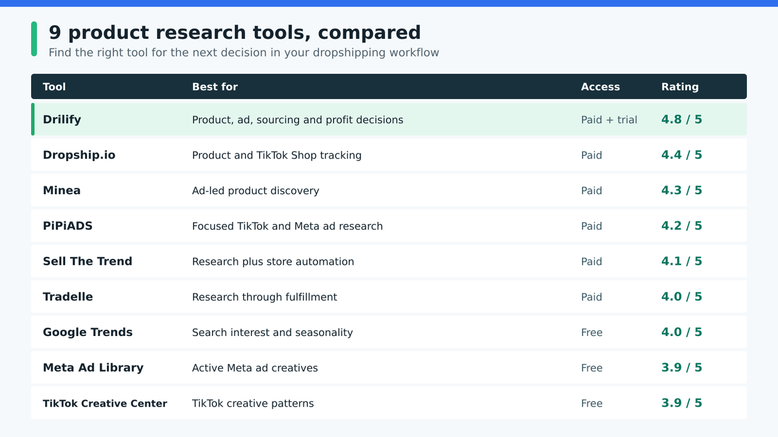Click the 3.9 / 5 rating for TikTok Creative Center
The height and width of the screenshot is (437, 778).
pos(681,403)
